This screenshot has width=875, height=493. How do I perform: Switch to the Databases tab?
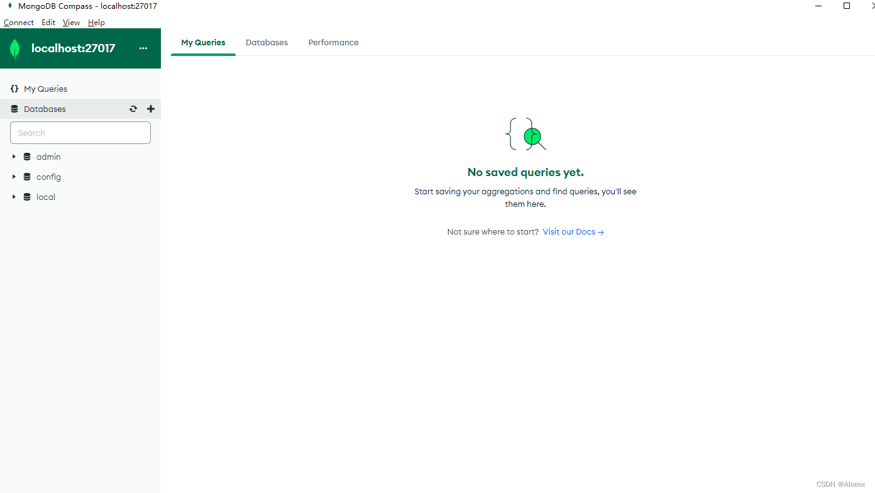pyautogui.click(x=267, y=42)
